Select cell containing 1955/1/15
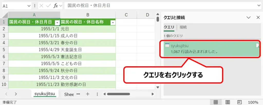Image resolution: width=263 pixels, height=105 pixels. 34,36
